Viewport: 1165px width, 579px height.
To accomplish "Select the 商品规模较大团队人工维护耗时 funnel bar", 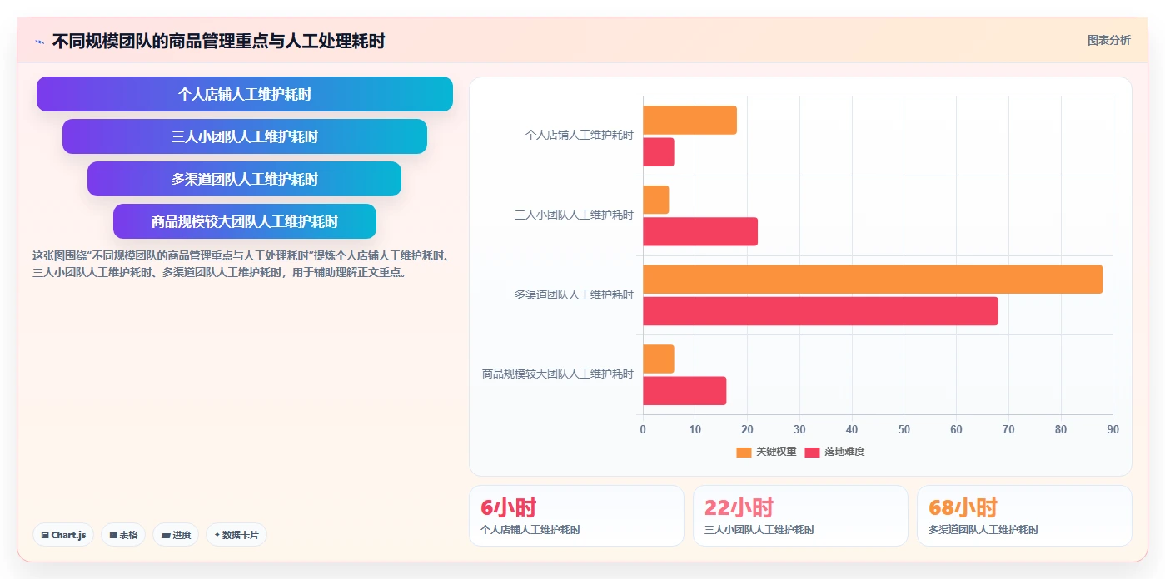I will [x=245, y=221].
